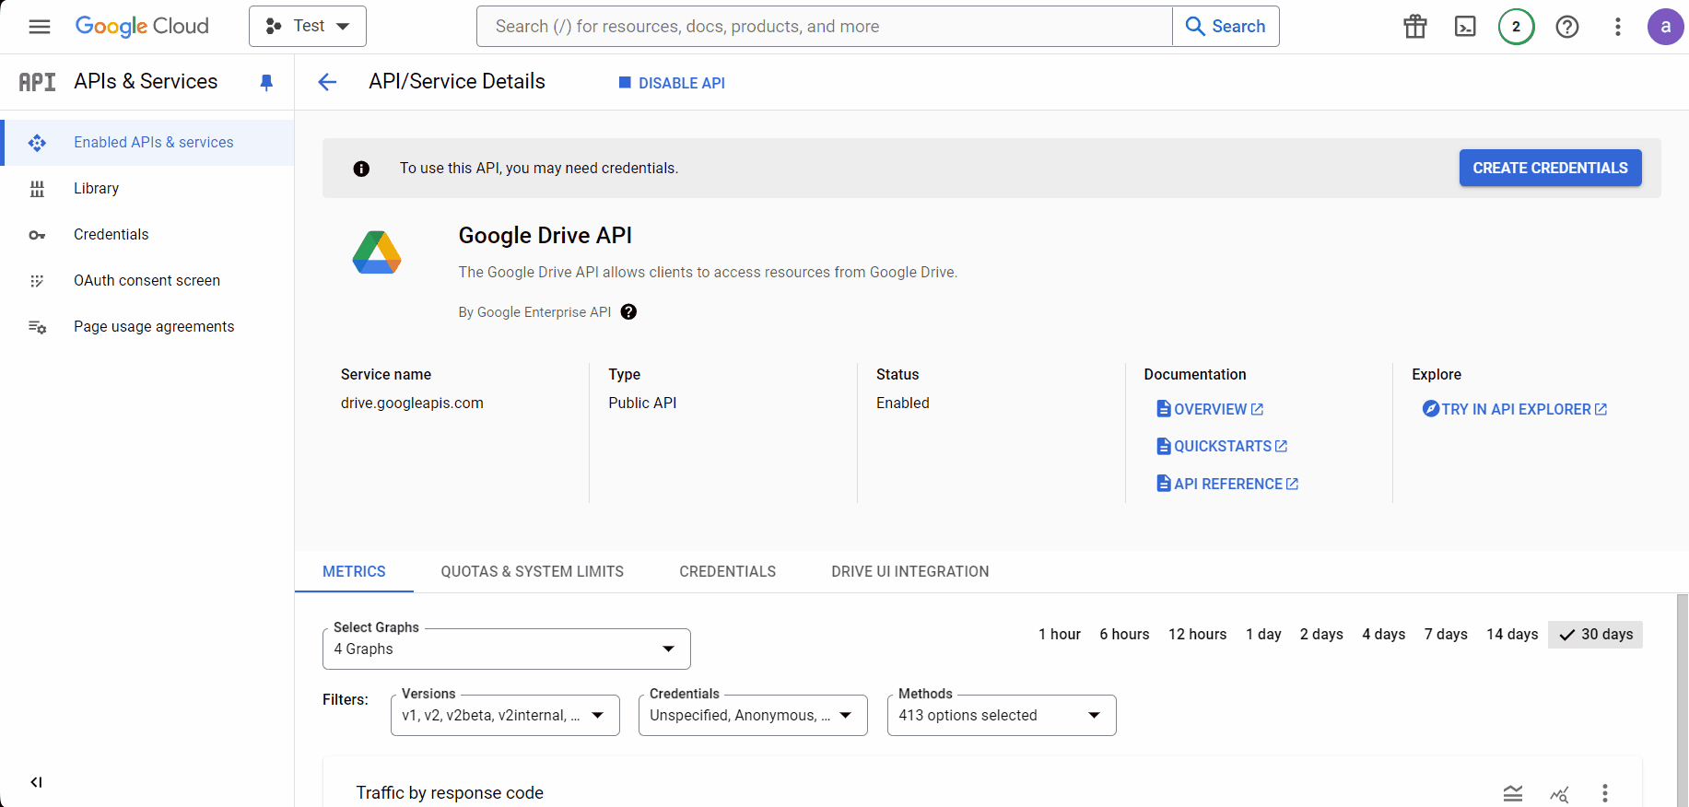Click the Disable API button
1689x807 pixels.
tap(672, 83)
